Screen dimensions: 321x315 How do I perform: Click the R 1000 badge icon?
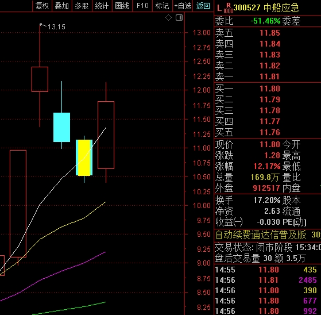229,8
